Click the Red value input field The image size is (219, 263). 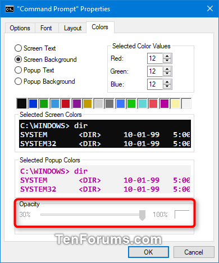155,58
